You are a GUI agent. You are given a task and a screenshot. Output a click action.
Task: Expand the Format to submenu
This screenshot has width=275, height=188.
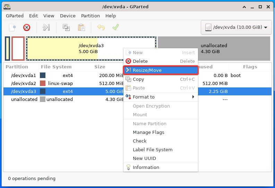tap(161, 97)
